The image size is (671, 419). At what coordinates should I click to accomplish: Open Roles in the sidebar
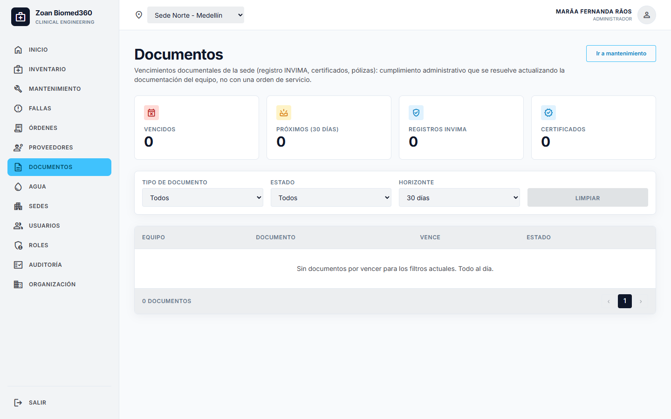(x=59, y=245)
